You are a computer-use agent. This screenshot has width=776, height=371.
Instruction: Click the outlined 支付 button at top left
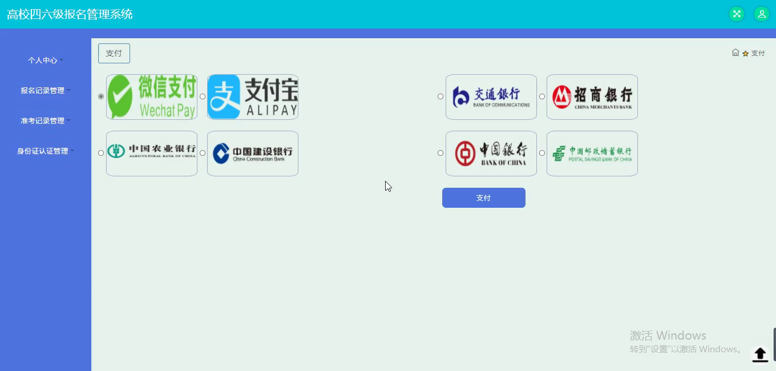(114, 53)
